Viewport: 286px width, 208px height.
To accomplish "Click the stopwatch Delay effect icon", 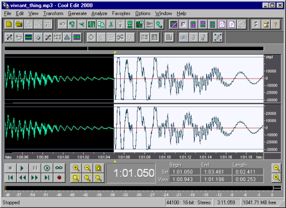I will pyautogui.click(x=91, y=37).
